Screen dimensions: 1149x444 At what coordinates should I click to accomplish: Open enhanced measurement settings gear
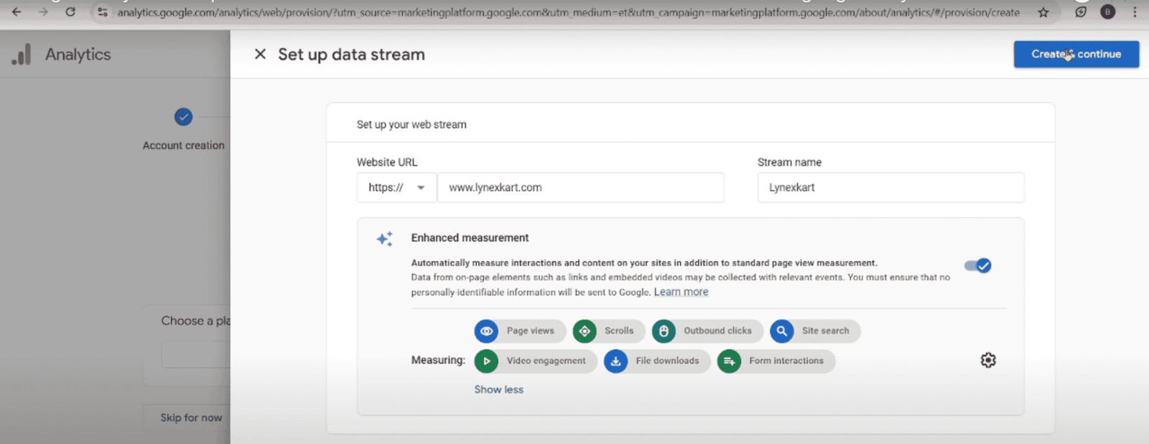pyautogui.click(x=988, y=360)
